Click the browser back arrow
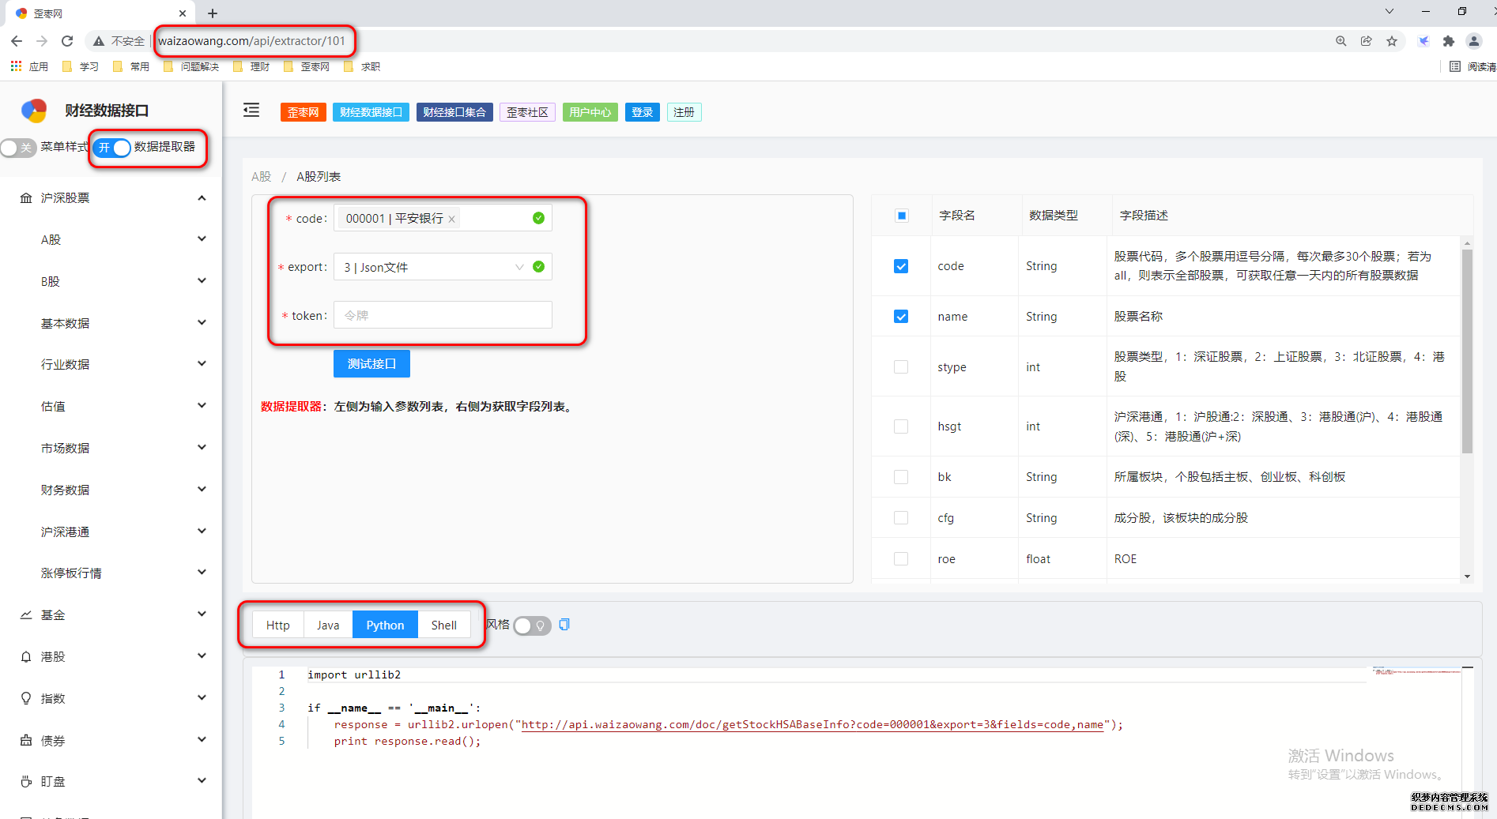 tap(17, 41)
